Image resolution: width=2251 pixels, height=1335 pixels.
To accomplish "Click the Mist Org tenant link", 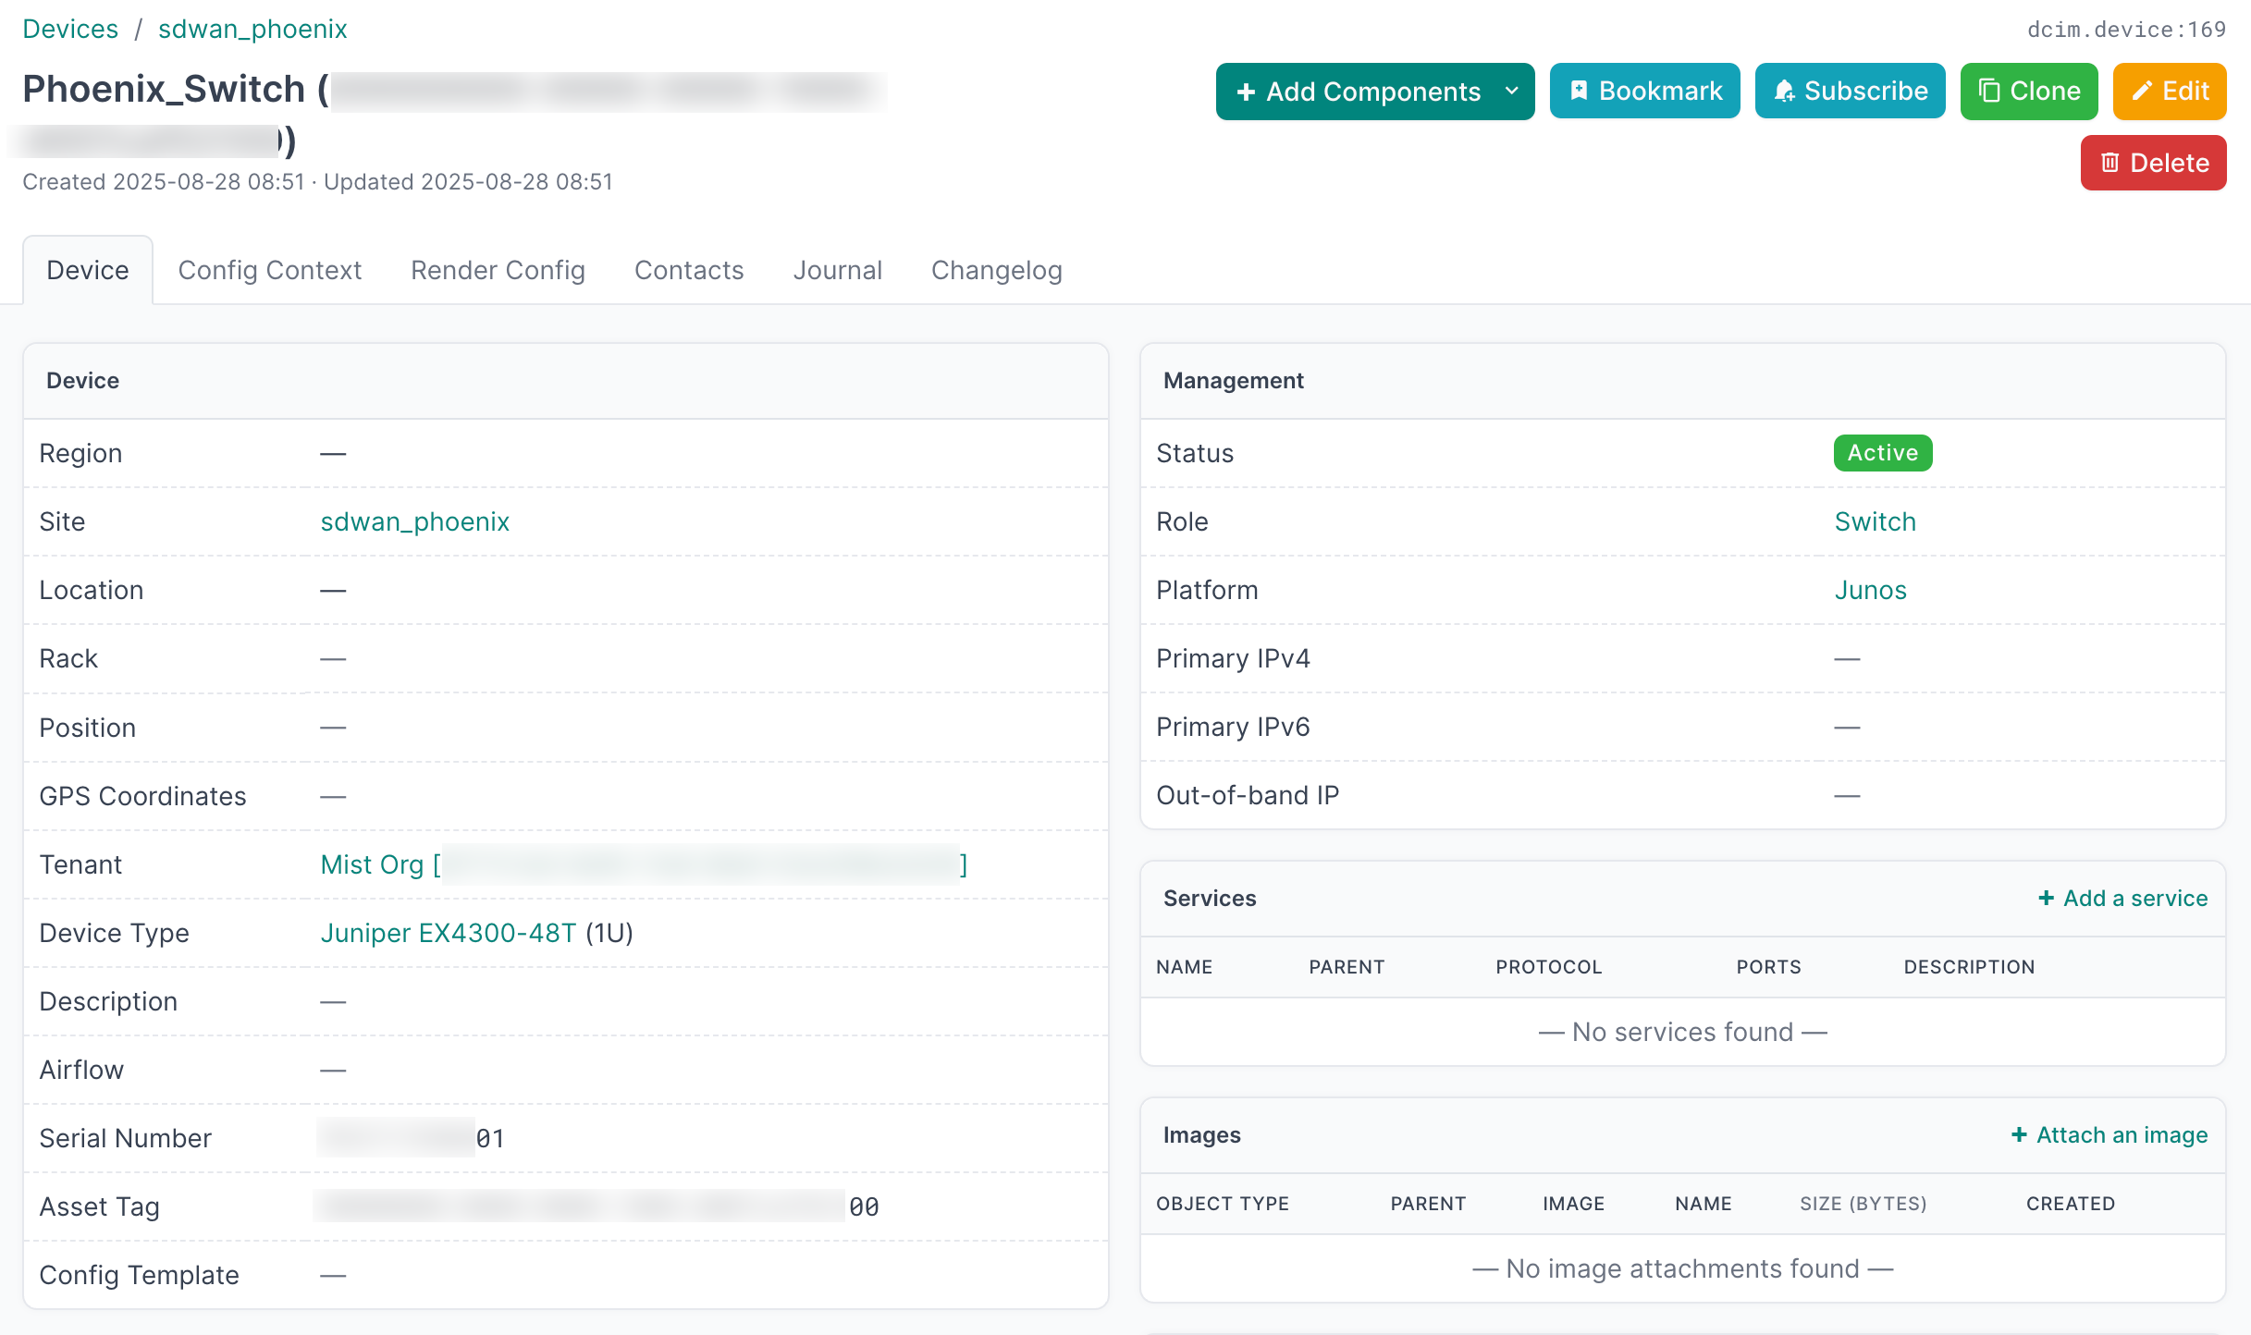I will [372, 864].
